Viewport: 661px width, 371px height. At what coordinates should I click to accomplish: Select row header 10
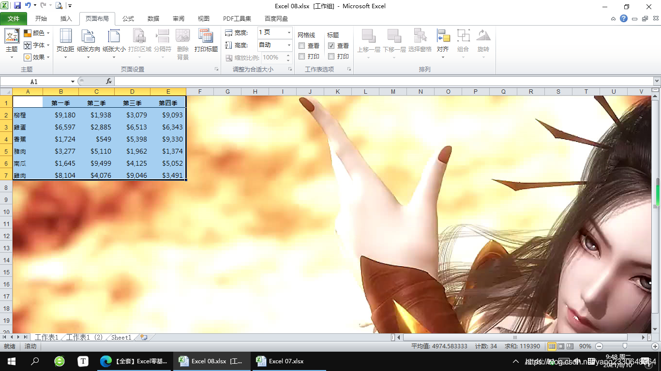(6, 212)
